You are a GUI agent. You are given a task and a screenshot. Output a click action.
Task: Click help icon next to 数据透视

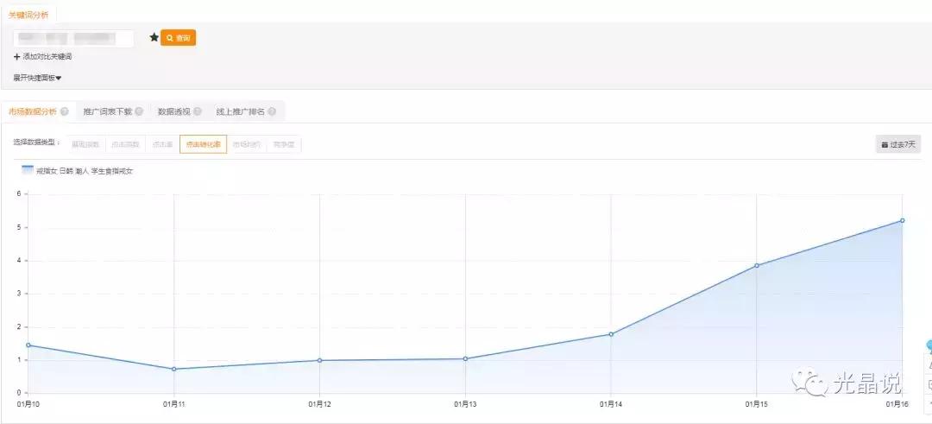(x=198, y=111)
